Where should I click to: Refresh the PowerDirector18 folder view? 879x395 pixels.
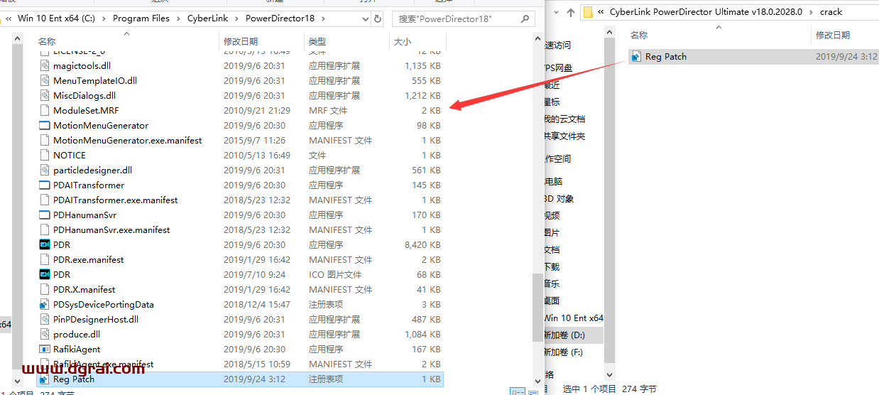[377, 18]
